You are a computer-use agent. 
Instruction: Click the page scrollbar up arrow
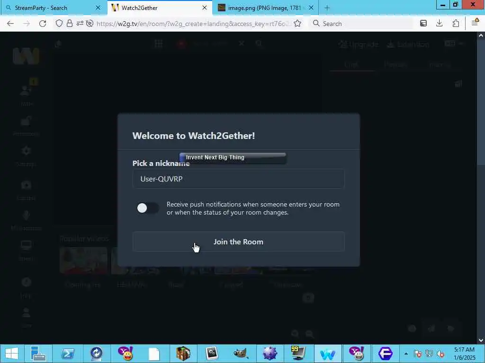[x=481, y=35]
